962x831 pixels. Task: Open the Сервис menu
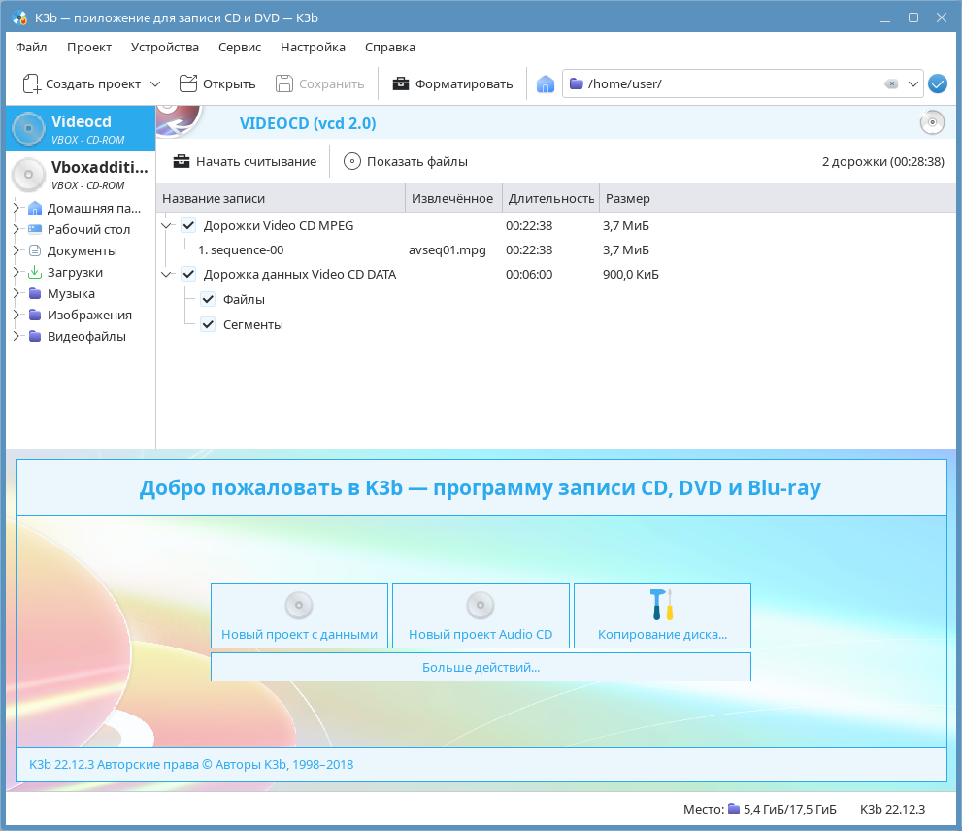tap(239, 47)
